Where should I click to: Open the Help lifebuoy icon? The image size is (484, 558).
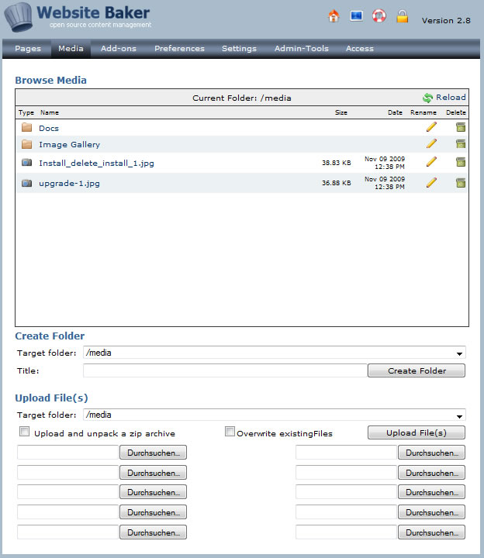tap(379, 16)
